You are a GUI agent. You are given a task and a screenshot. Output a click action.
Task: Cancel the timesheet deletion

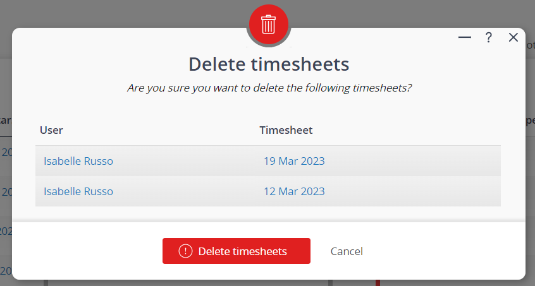[x=347, y=251]
